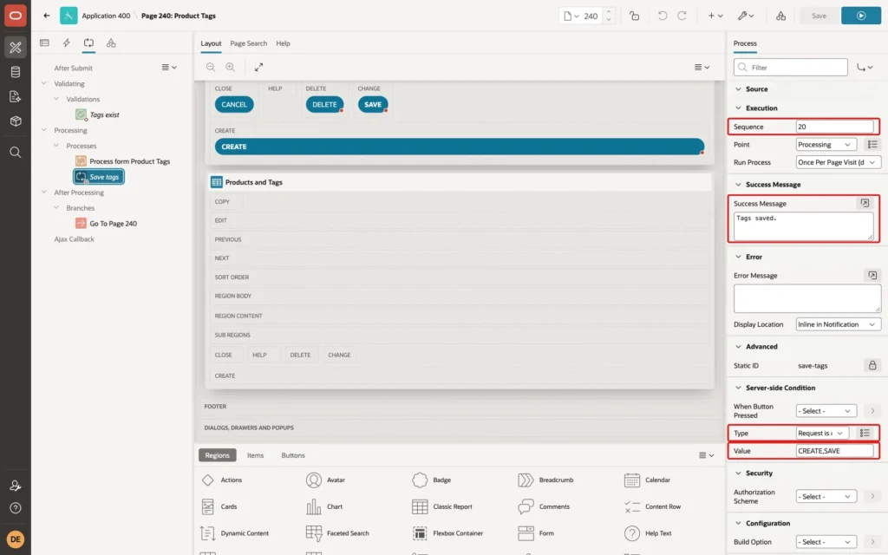Open the Point quick pick list icon

tap(872, 145)
